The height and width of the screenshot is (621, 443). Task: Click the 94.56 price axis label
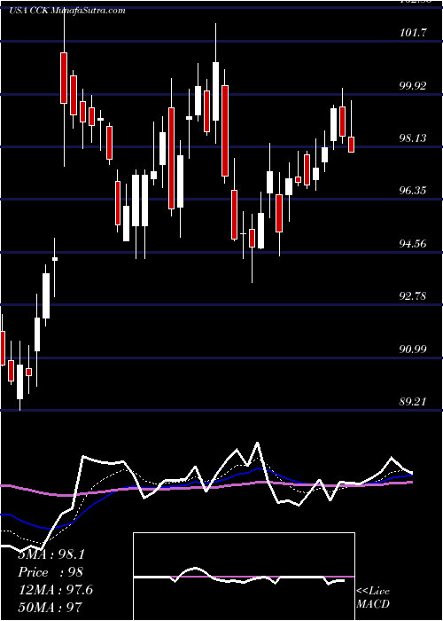(413, 243)
